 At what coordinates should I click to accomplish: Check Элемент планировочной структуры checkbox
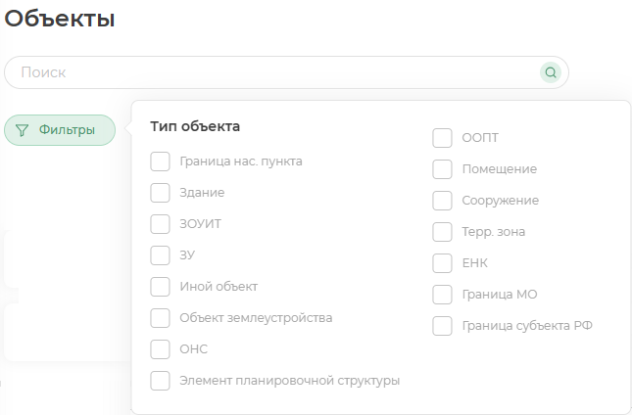point(160,381)
